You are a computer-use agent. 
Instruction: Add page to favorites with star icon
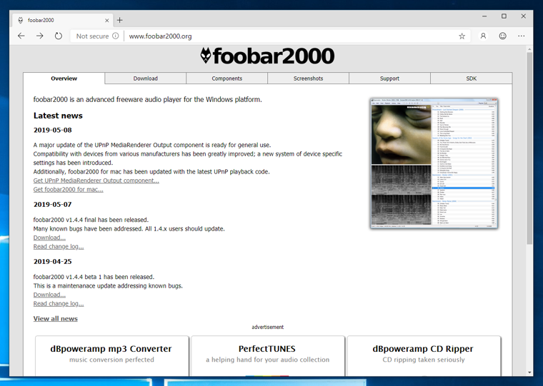[x=462, y=36]
